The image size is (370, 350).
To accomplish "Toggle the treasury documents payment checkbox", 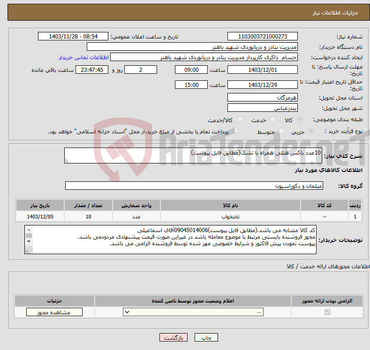I will [x=235, y=131].
